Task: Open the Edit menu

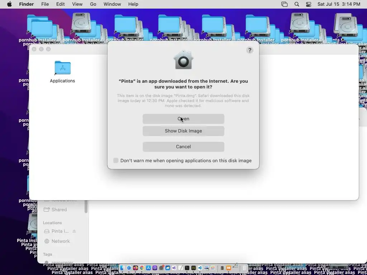Action: [x=60, y=4]
